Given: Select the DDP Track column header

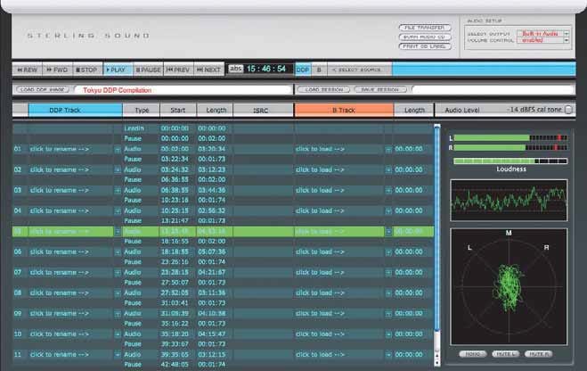Looking at the screenshot, I should 75,111.
